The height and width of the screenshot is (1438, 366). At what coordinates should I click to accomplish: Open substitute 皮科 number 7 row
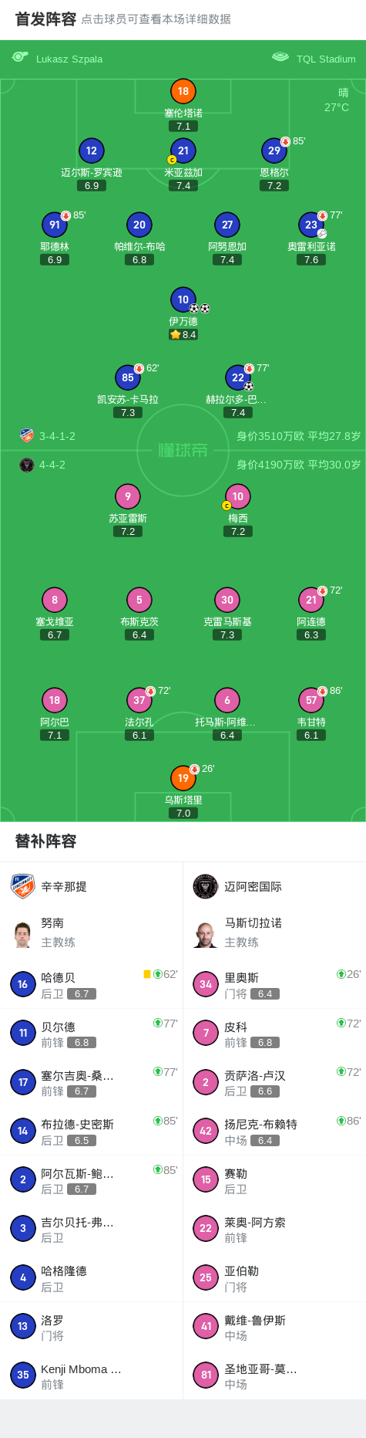274,1033
